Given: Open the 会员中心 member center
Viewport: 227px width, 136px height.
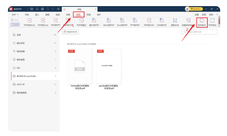Looking at the screenshot, I should (196, 9).
